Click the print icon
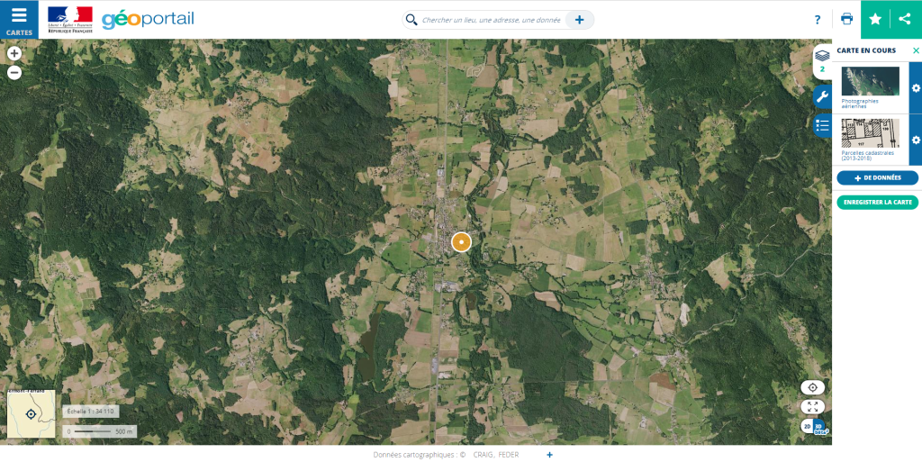 click(846, 19)
